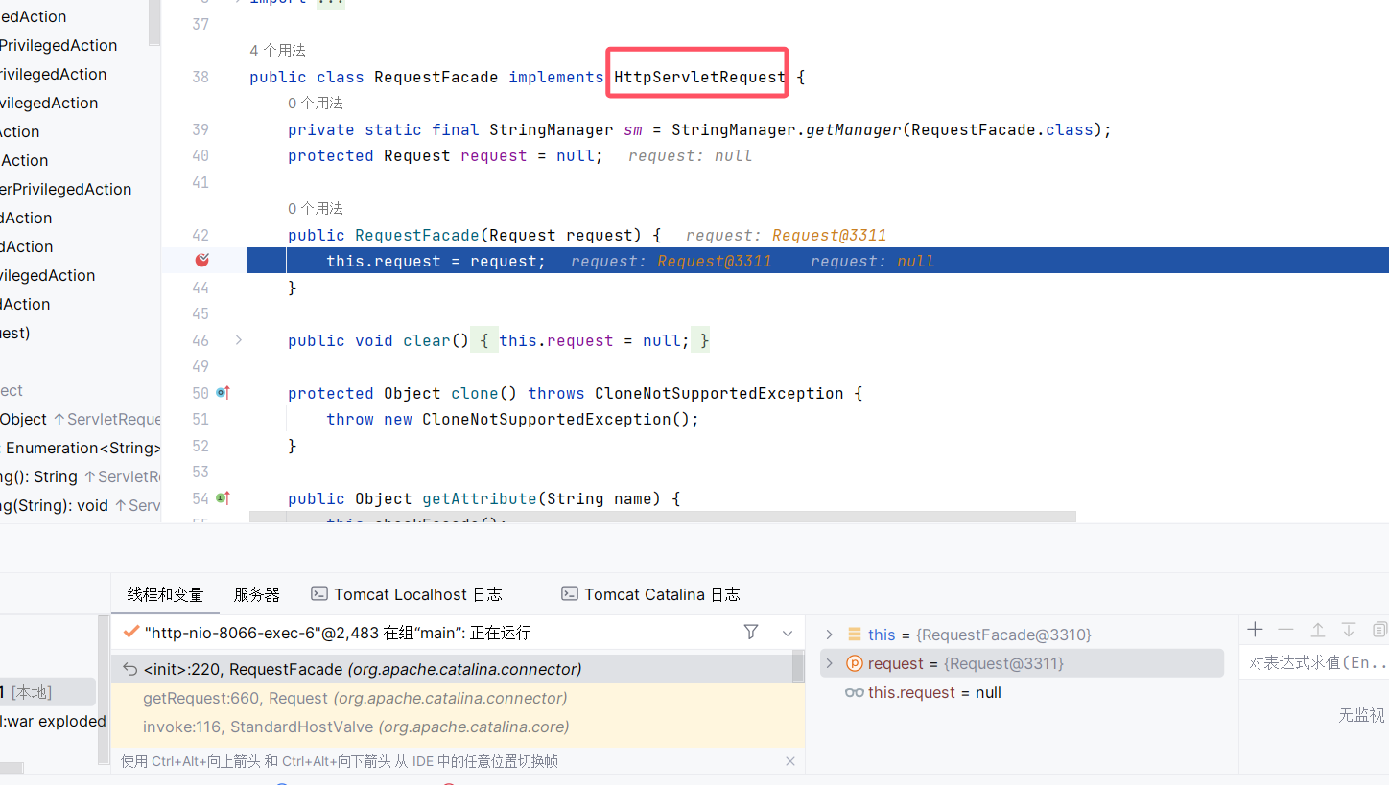Switch to the 线程和变量 tab

[165, 594]
